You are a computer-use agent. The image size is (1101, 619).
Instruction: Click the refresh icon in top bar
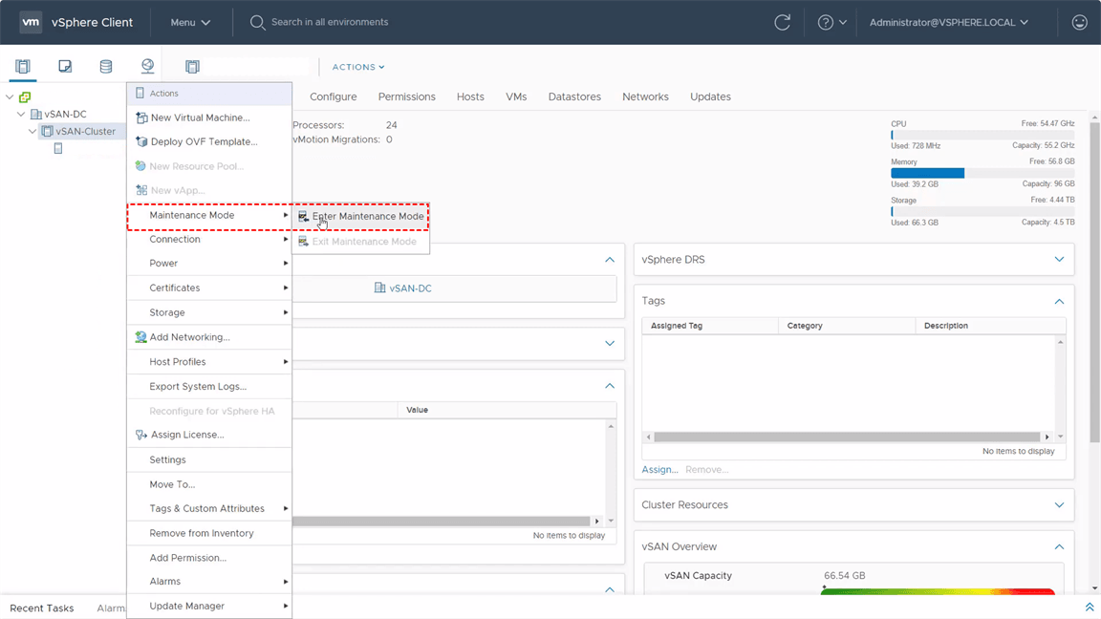click(x=782, y=22)
